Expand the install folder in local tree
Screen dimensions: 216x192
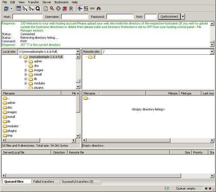(25, 75)
